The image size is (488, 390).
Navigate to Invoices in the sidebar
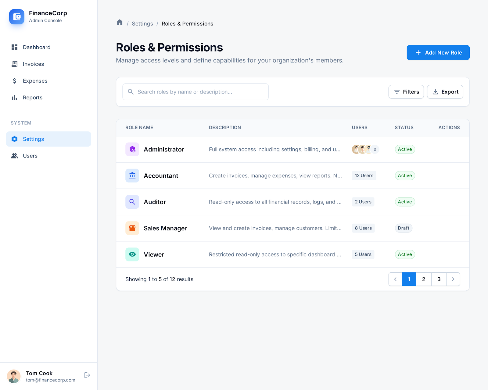[33, 64]
